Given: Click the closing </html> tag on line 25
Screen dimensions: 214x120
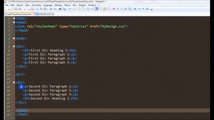Looking at the screenshot, I should pyautogui.click(x=22, y=114).
